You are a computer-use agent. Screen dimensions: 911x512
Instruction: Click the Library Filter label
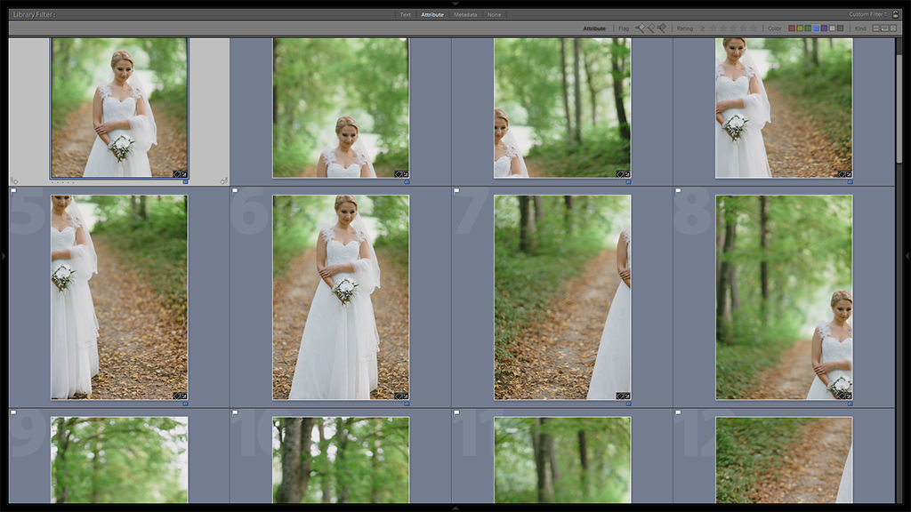point(35,14)
